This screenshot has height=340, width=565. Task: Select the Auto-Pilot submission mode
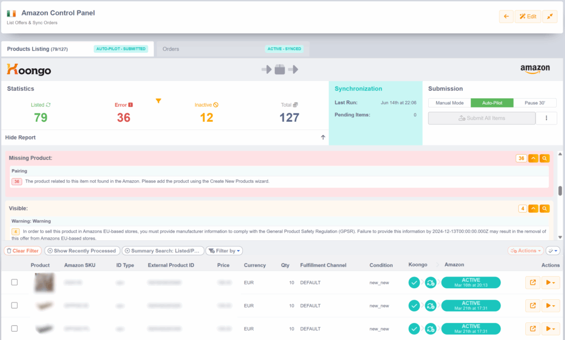[492, 103]
